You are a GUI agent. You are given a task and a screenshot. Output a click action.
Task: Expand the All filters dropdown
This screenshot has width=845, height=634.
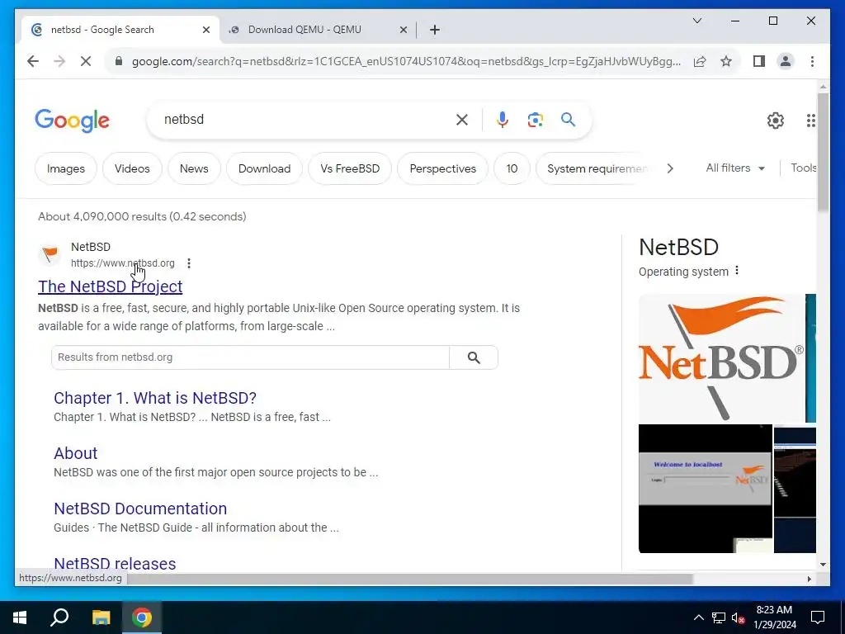click(735, 168)
